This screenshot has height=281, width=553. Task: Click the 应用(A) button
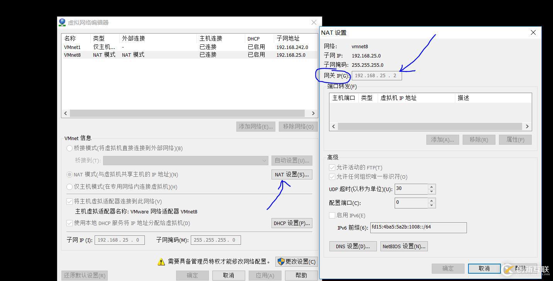(265, 275)
